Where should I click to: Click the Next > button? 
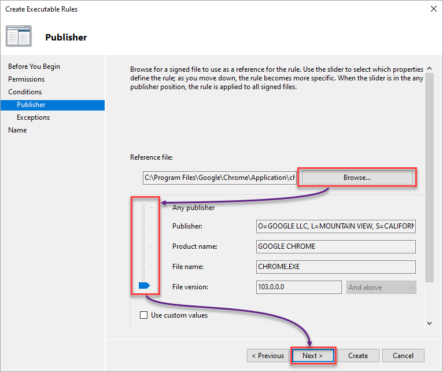(313, 356)
